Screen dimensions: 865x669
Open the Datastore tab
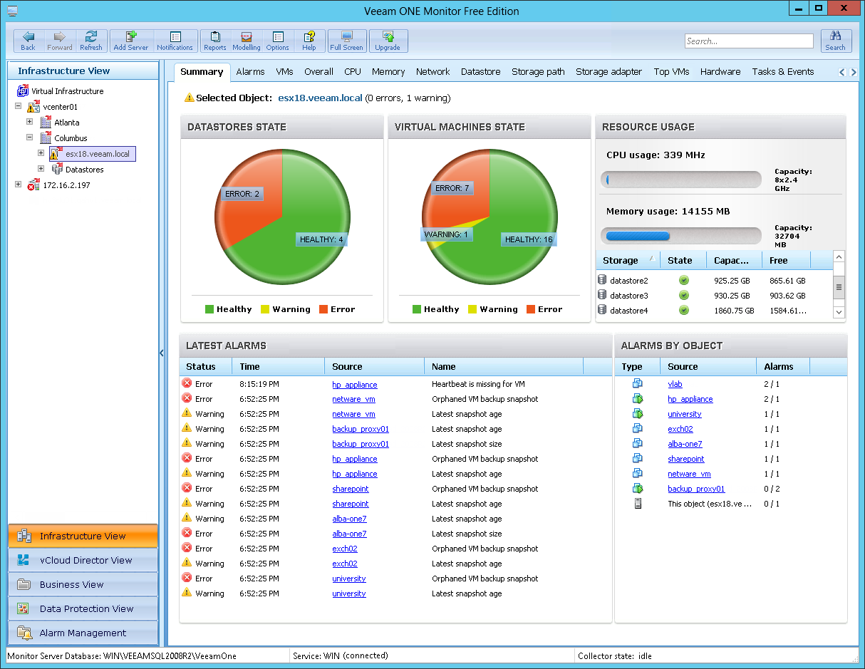click(481, 71)
